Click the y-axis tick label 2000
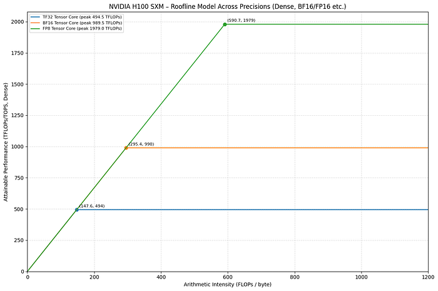Image resolution: width=438 pixels, height=291 pixels. (18, 22)
